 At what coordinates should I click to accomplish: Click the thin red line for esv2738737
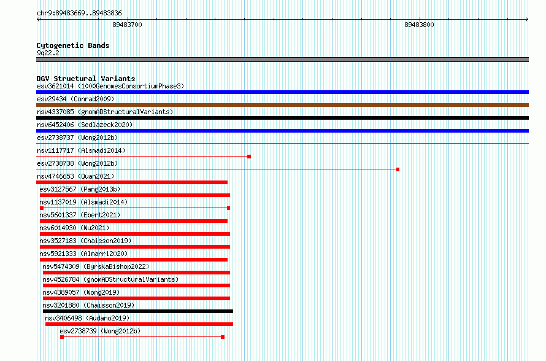(x=282, y=143)
